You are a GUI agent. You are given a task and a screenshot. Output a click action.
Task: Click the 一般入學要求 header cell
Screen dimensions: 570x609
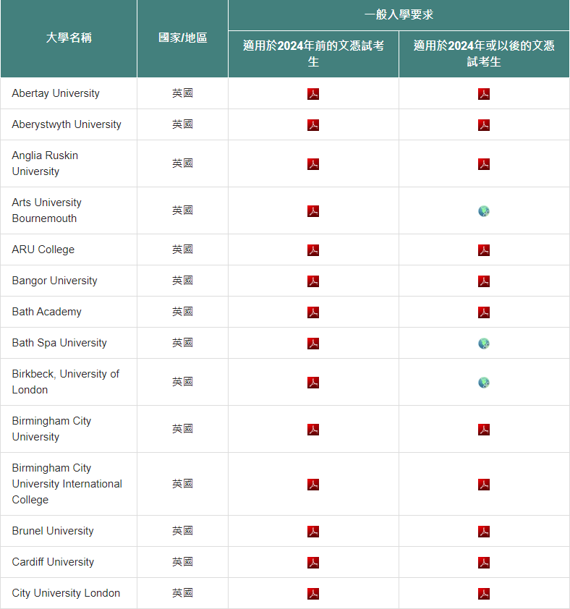click(x=399, y=14)
